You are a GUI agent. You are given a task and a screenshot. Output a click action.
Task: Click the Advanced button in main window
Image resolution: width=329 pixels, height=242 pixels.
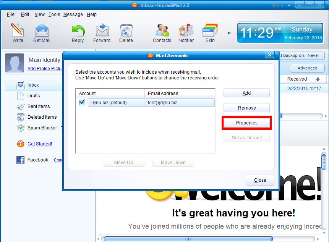pos(307,68)
